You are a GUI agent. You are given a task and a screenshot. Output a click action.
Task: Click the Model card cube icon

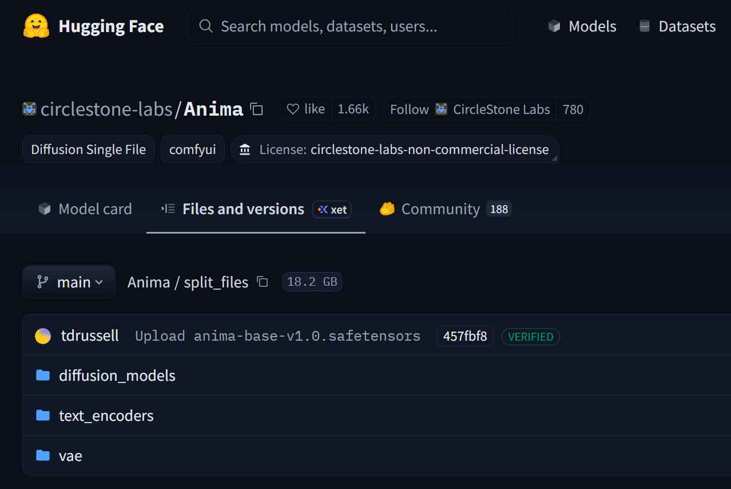tap(45, 209)
